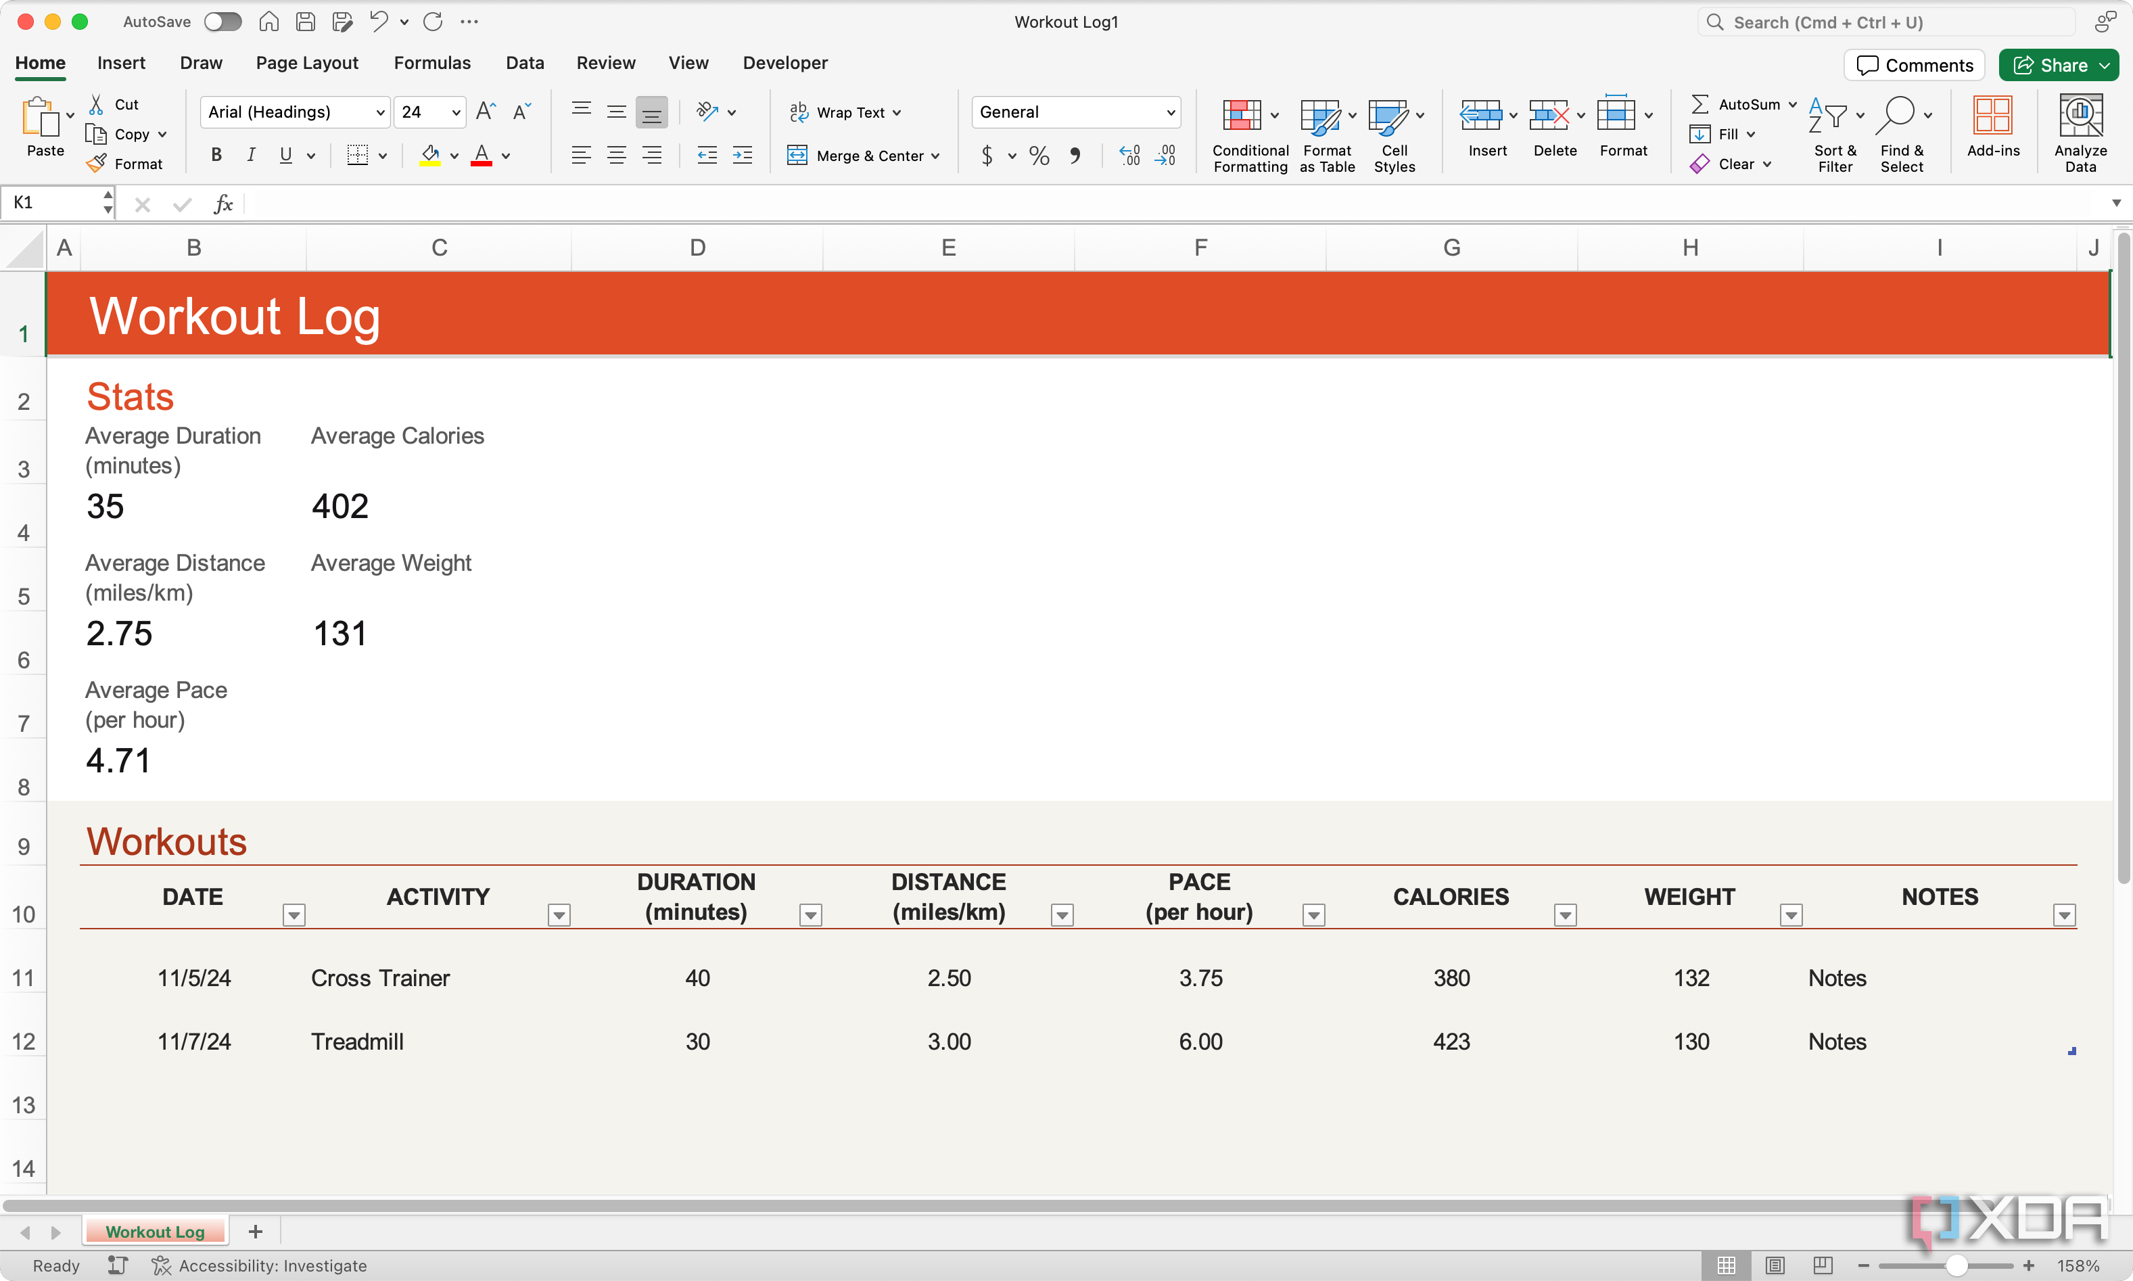Open the Developer menu tab

pyautogui.click(x=784, y=62)
